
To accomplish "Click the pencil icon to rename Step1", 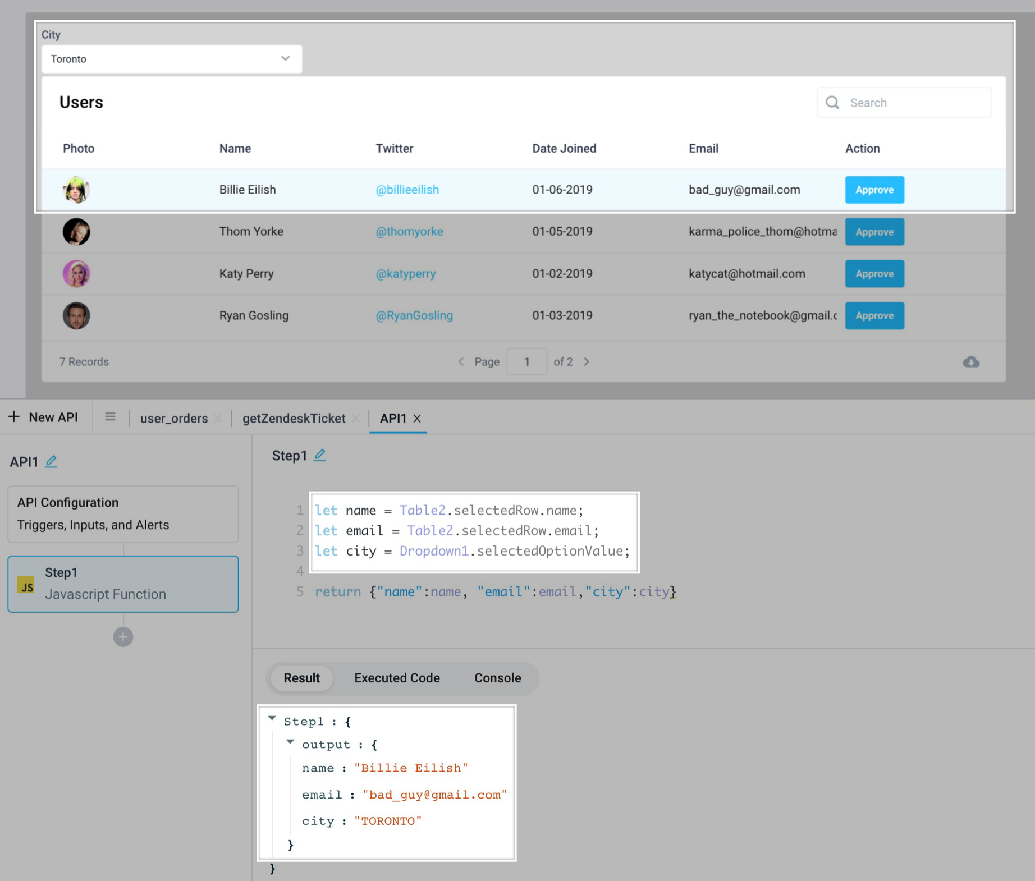I will (320, 455).
